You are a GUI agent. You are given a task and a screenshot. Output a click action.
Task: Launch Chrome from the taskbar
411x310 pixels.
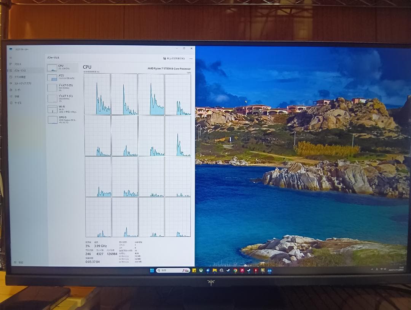pyautogui.click(x=235, y=271)
